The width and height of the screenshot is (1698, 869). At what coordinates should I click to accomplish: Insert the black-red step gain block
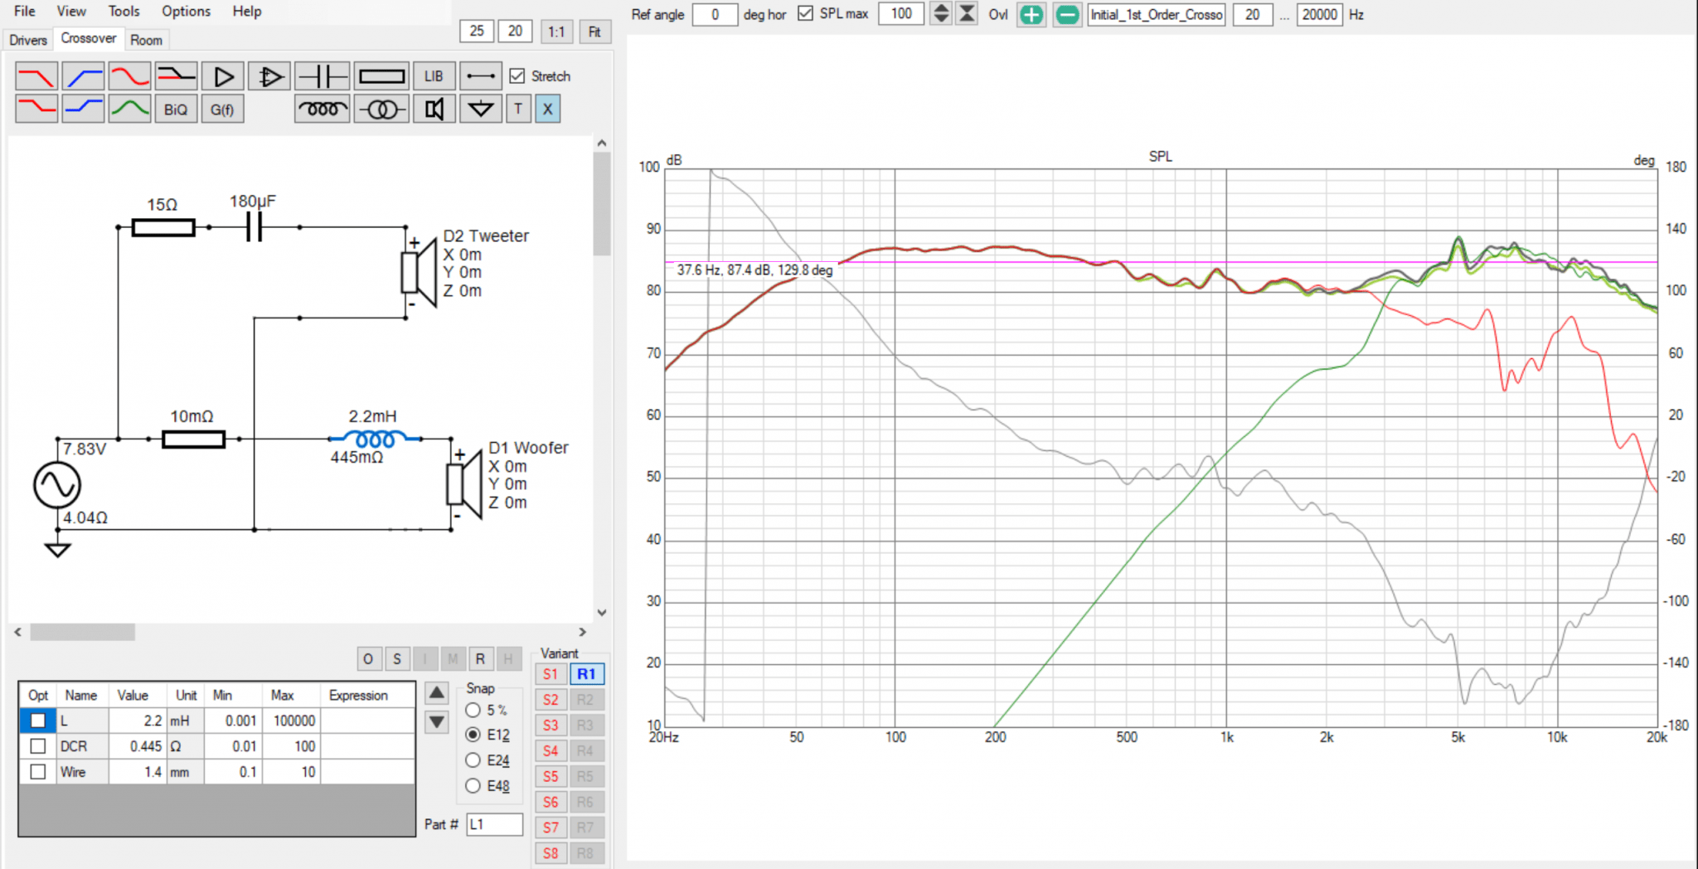pyautogui.click(x=176, y=76)
